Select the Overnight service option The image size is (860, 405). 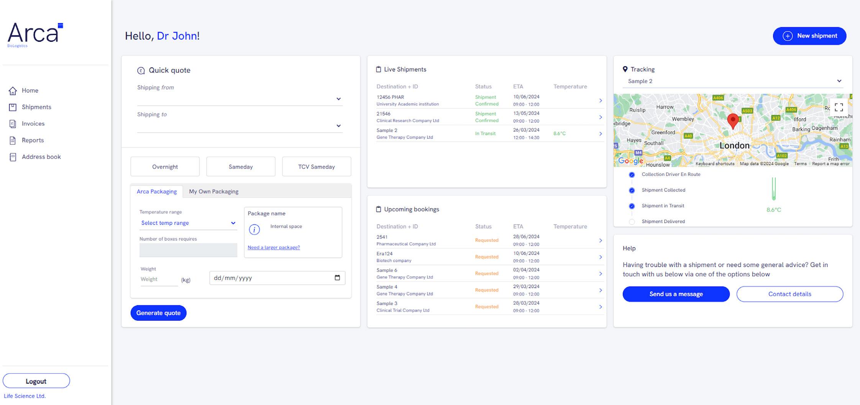[x=165, y=167]
